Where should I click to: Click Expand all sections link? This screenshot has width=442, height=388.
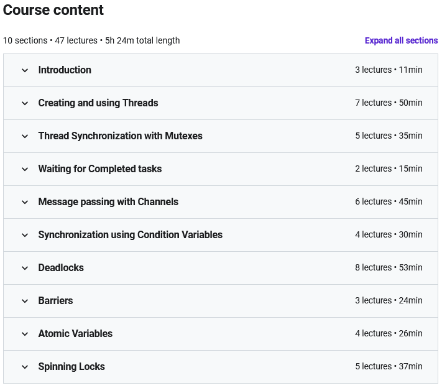[x=401, y=40]
